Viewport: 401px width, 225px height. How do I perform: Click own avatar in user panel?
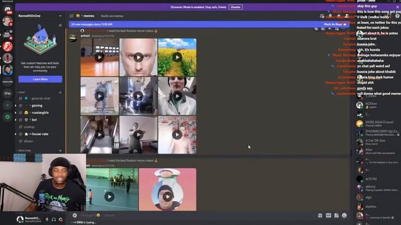click(x=20, y=219)
